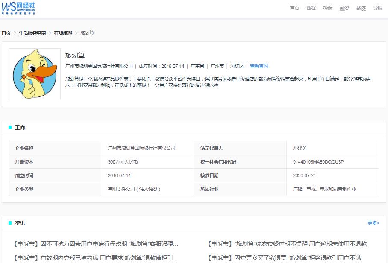Open the 有效期内套餐已被约满 article
The width and height of the screenshot is (388, 263).
coord(98,257)
